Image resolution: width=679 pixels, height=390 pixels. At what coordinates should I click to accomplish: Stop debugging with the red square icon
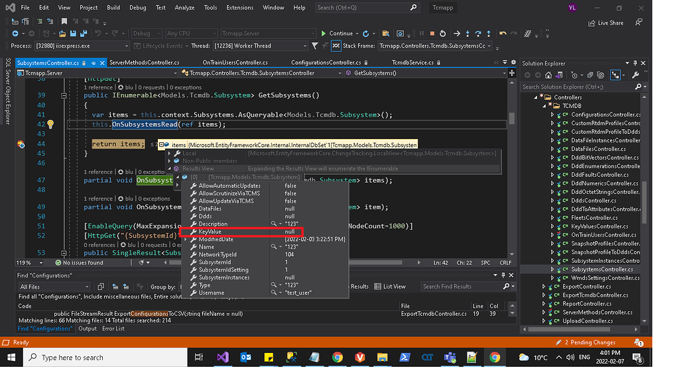(432, 32)
